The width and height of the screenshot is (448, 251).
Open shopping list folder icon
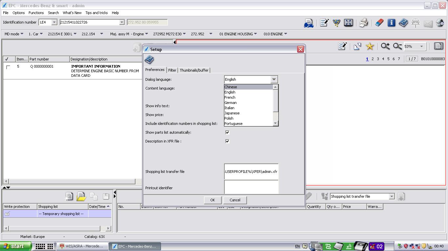coord(81,196)
